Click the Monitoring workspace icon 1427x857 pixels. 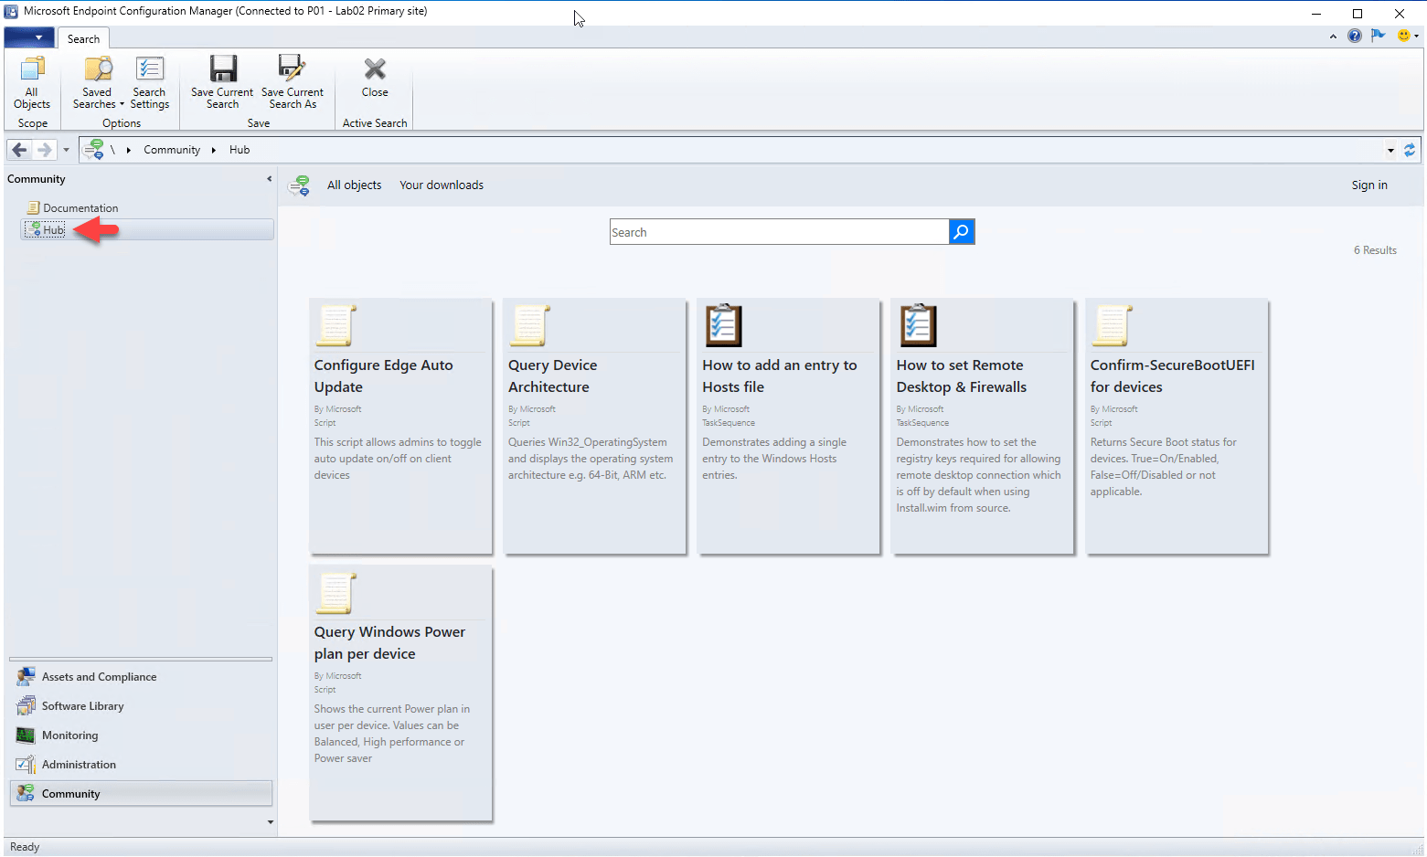(26, 735)
